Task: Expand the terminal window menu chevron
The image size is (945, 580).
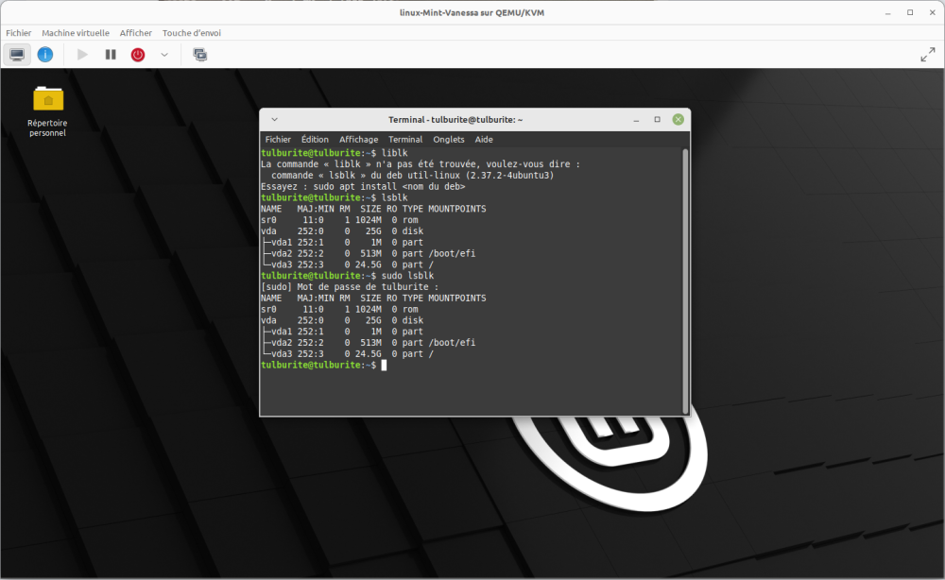Action: tap(274, 120)
